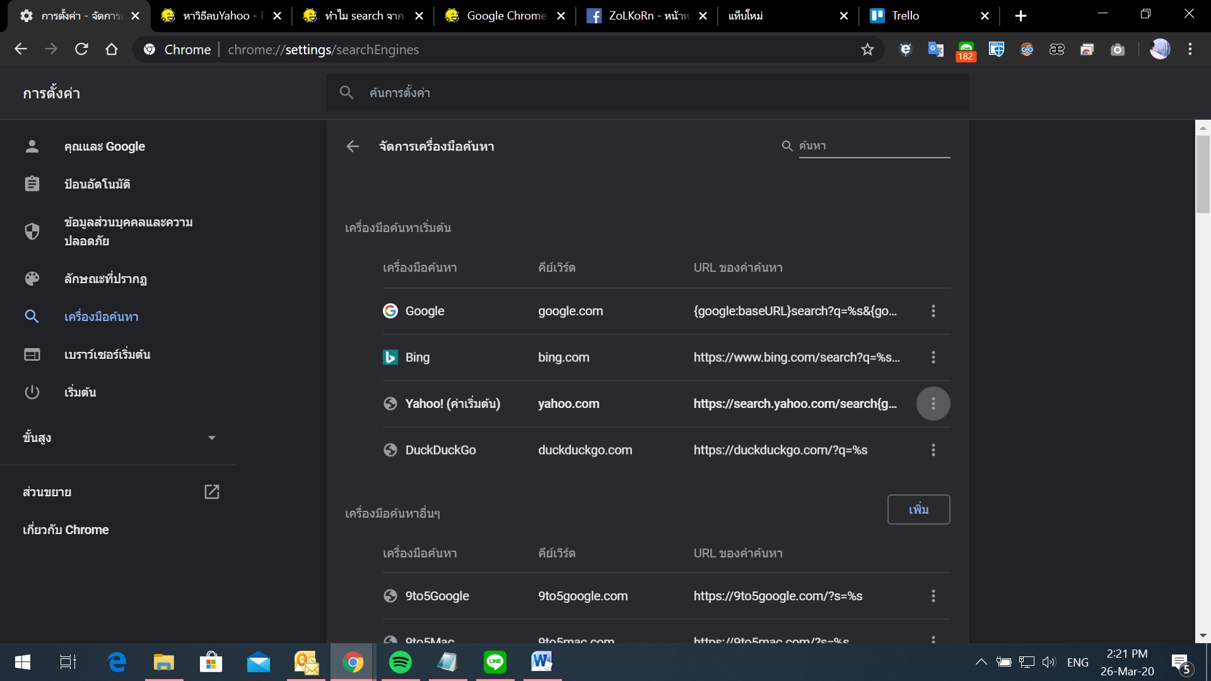Select the Google search engine name

(x=424, y=311)
